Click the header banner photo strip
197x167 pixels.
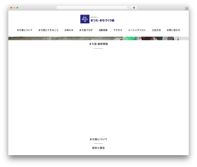(x=98, y=38)
